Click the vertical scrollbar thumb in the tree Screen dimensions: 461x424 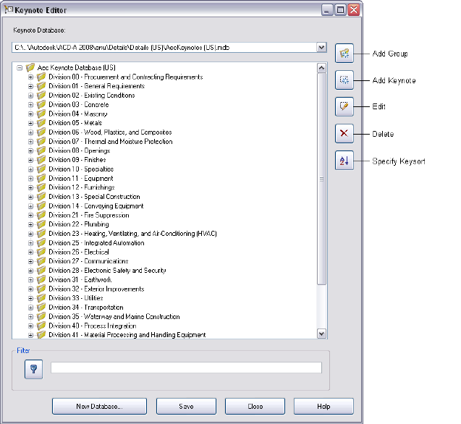(321, 179)
